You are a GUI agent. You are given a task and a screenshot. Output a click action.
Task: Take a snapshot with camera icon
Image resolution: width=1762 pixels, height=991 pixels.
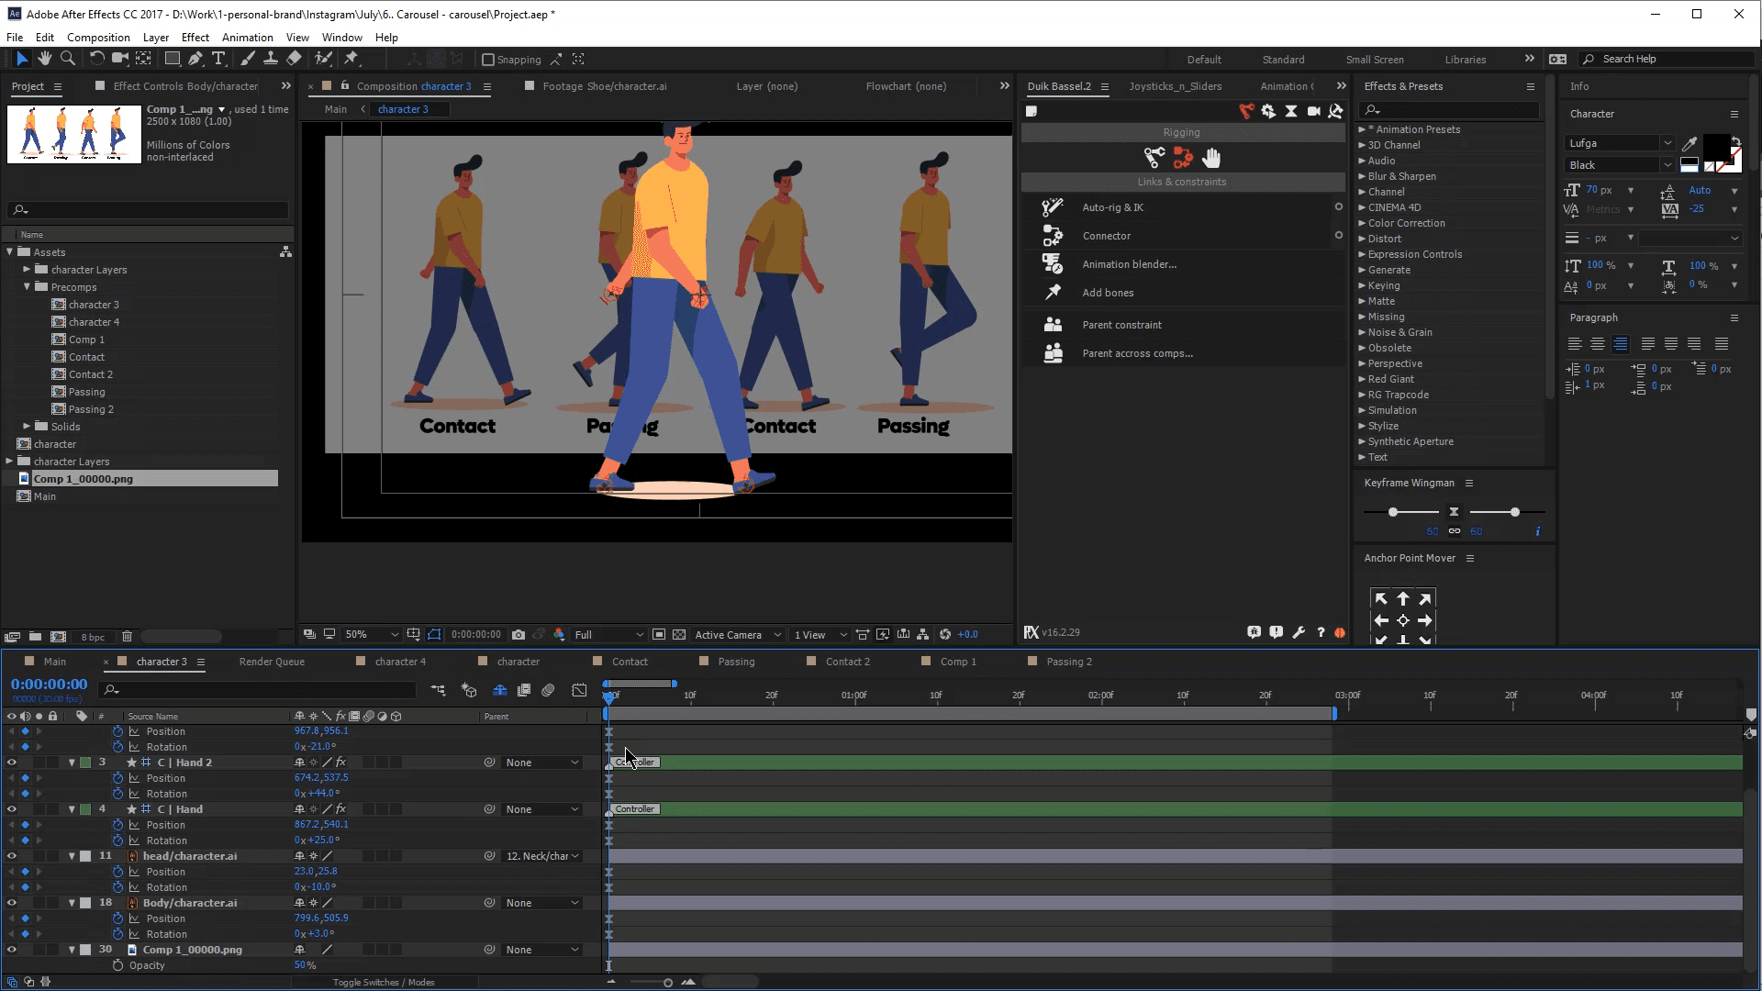coord(519,634)
